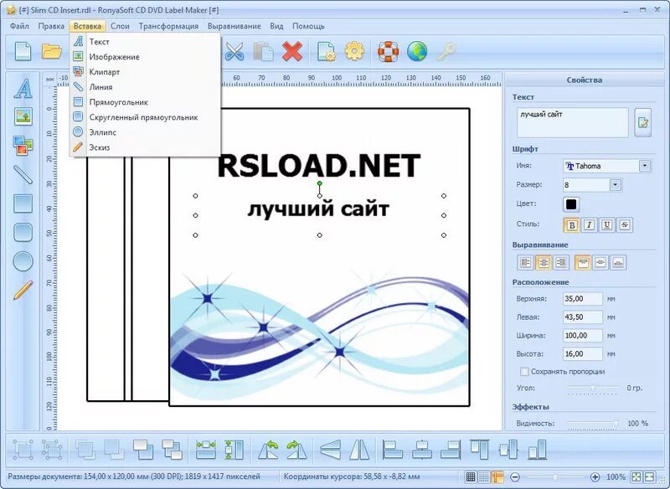Toggle Bold text style
The height and width of the screenshot is (489, 670).
click(572, 225)
